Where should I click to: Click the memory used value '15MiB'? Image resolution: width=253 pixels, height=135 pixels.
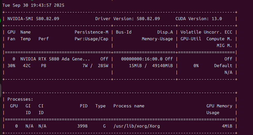(135, 66)
